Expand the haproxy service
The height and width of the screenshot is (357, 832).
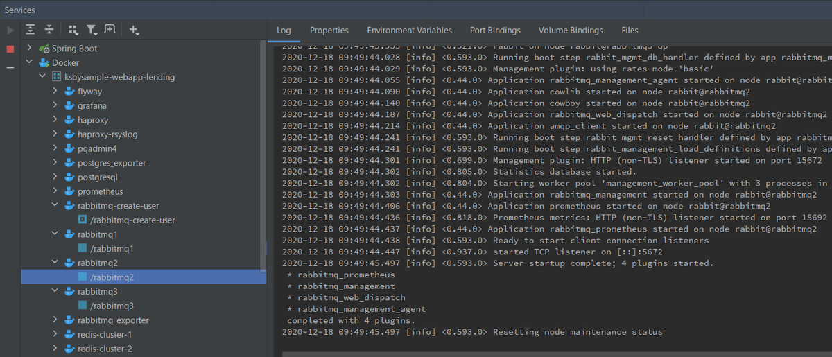tap(55, 120)
